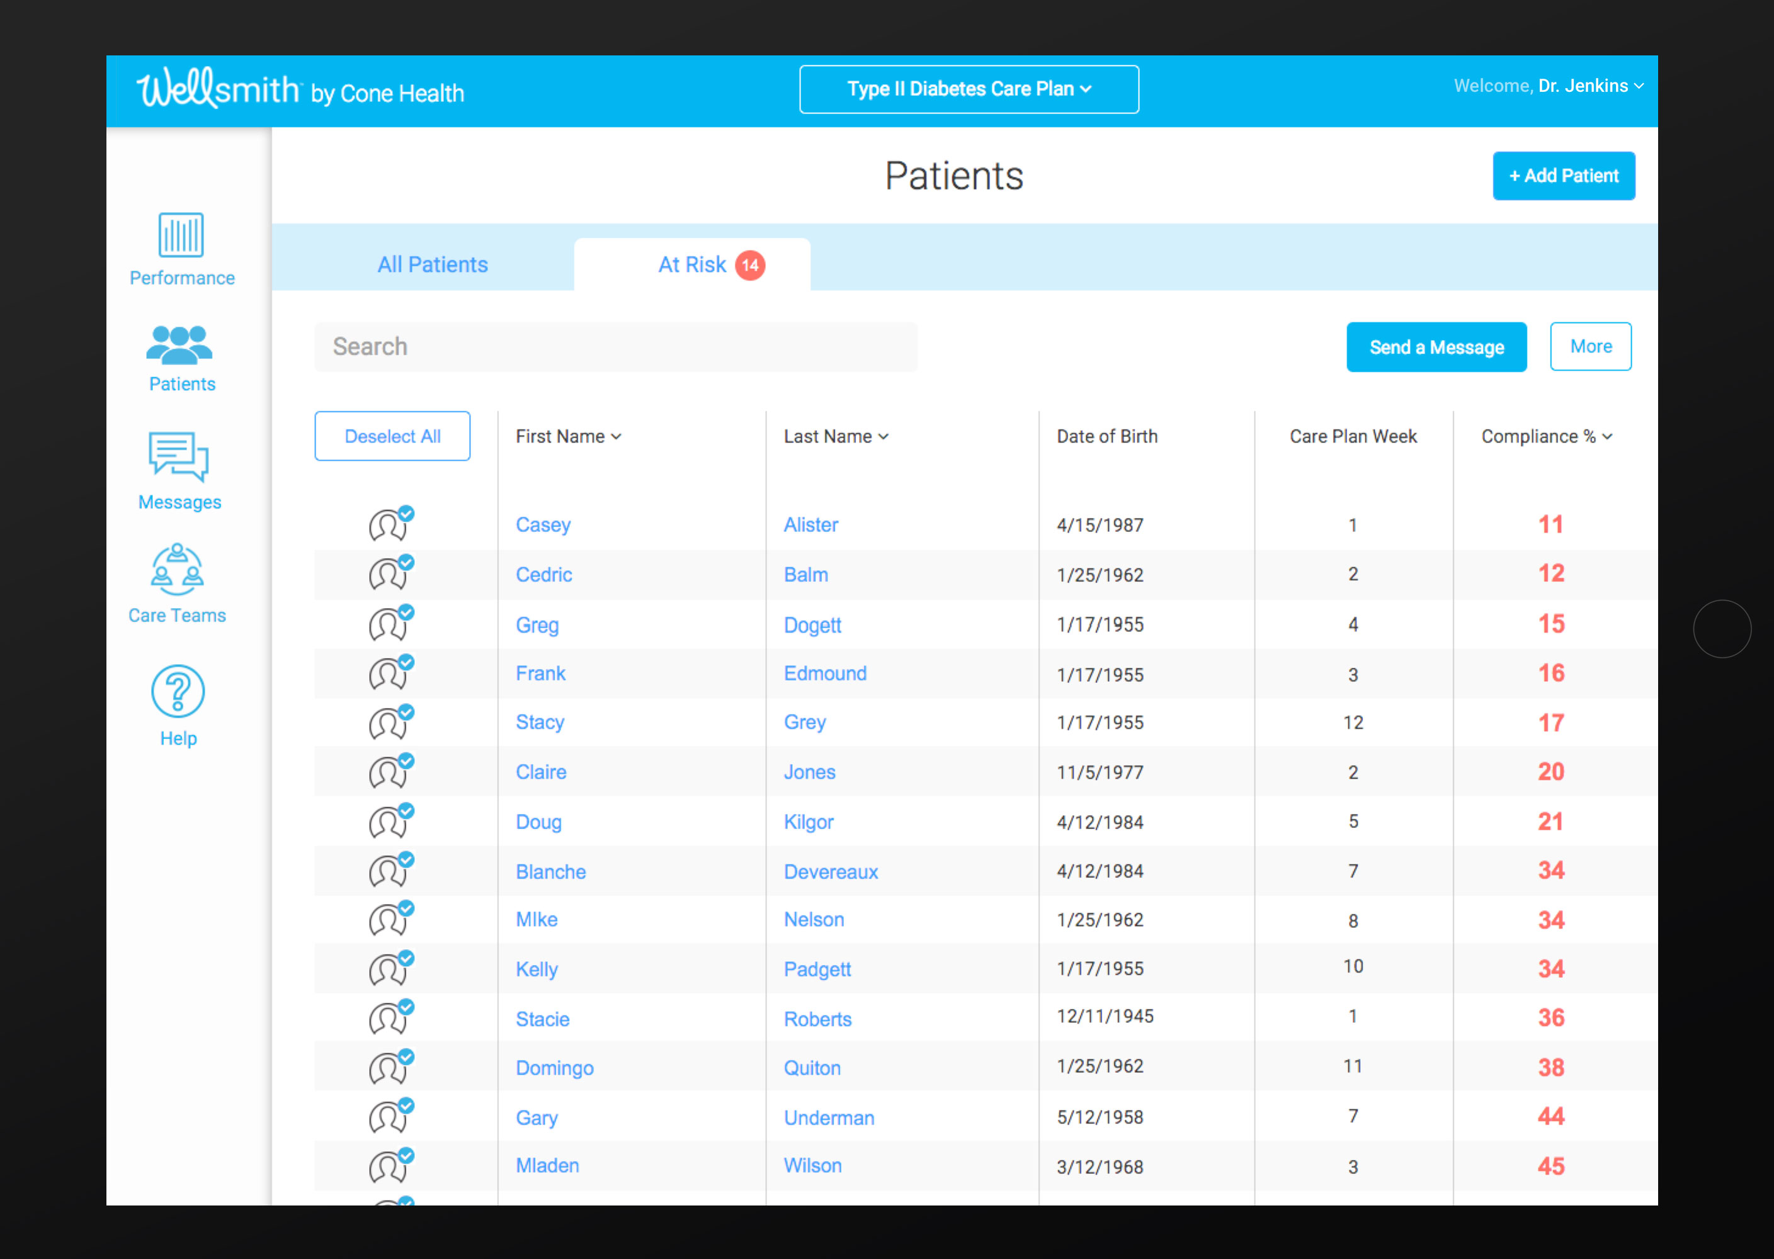Image resolution: width=1774 pixels, height=1259 pixels.
Task: Click the At Risk 14 badge
Action: [x=750, y=265]
